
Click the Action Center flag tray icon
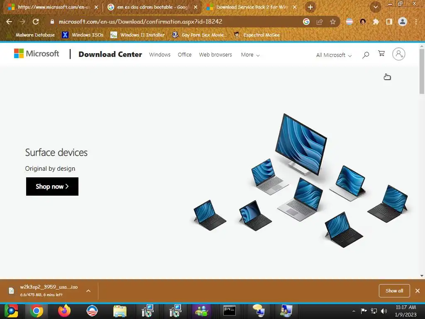pos(364,311)
